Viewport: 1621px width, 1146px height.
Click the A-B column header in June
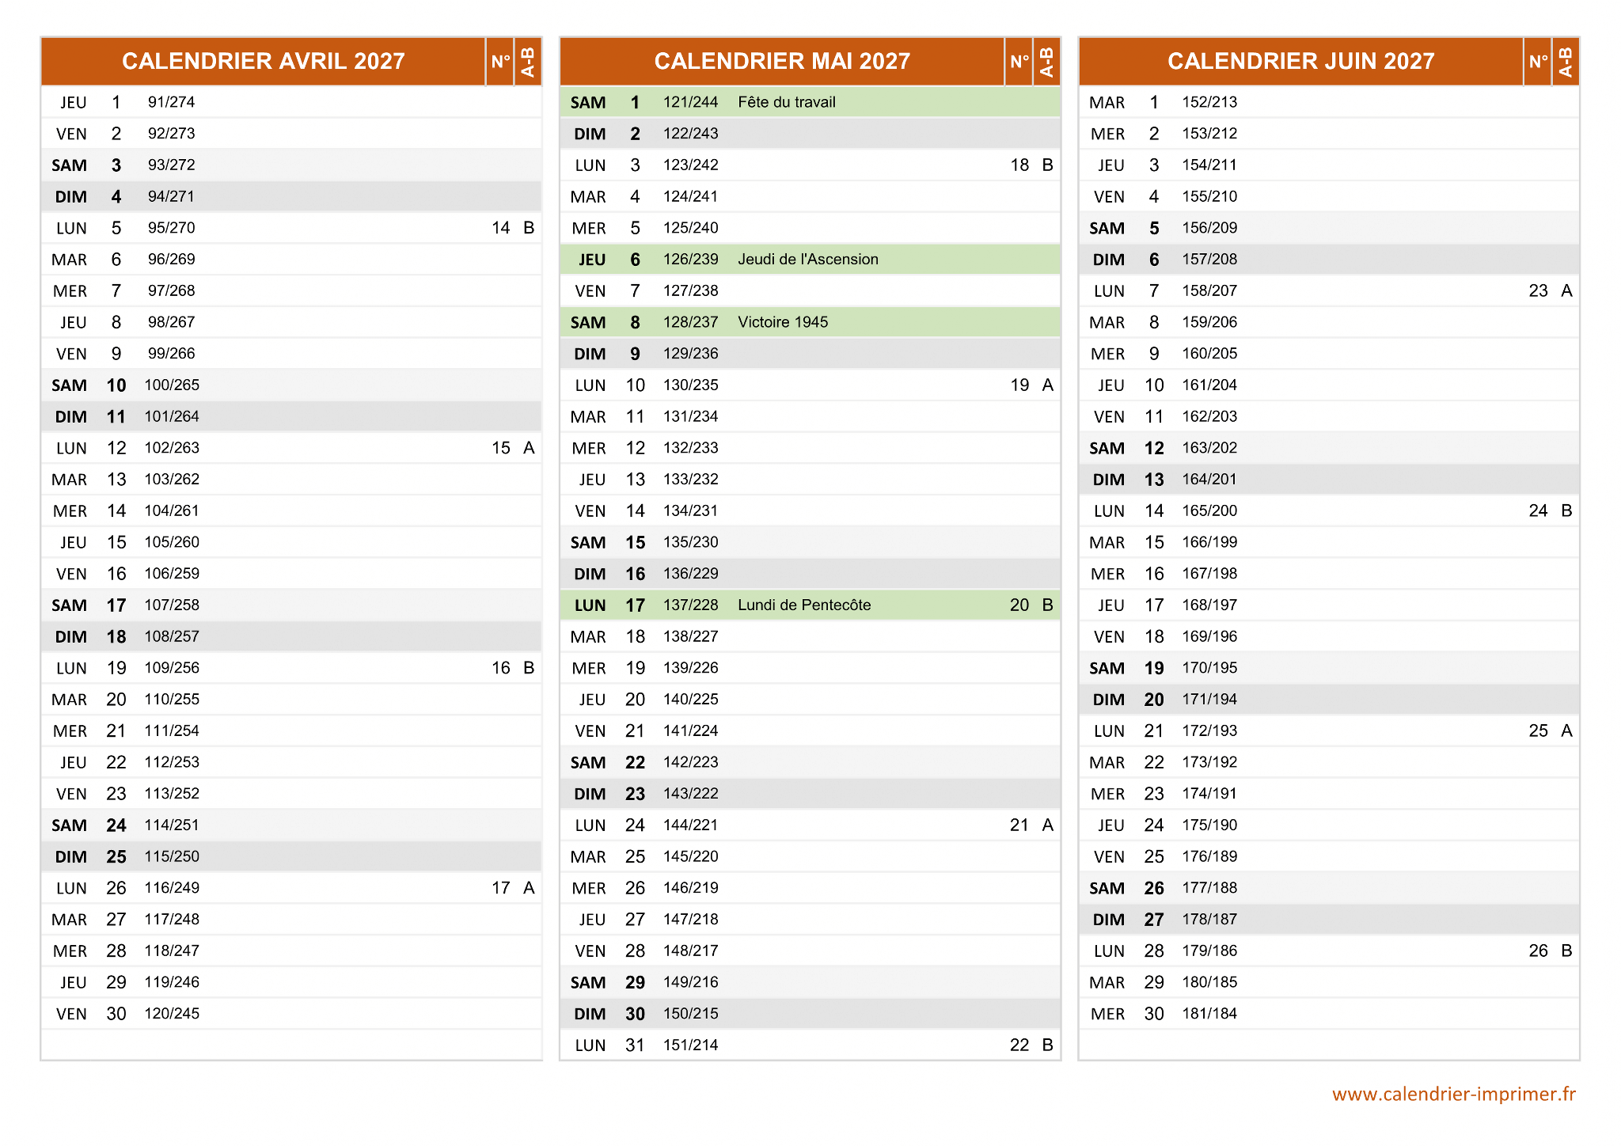(1565, 61)
